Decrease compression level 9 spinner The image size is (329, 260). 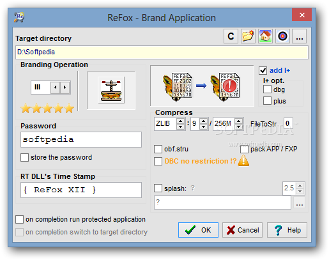204,126
